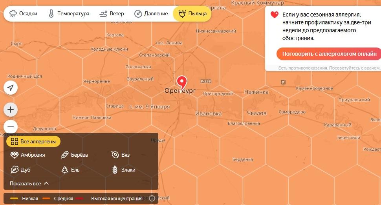Zoom in with the plus button
The width and height of the screenshot is (381, 205).
click(x=11, y=110)
